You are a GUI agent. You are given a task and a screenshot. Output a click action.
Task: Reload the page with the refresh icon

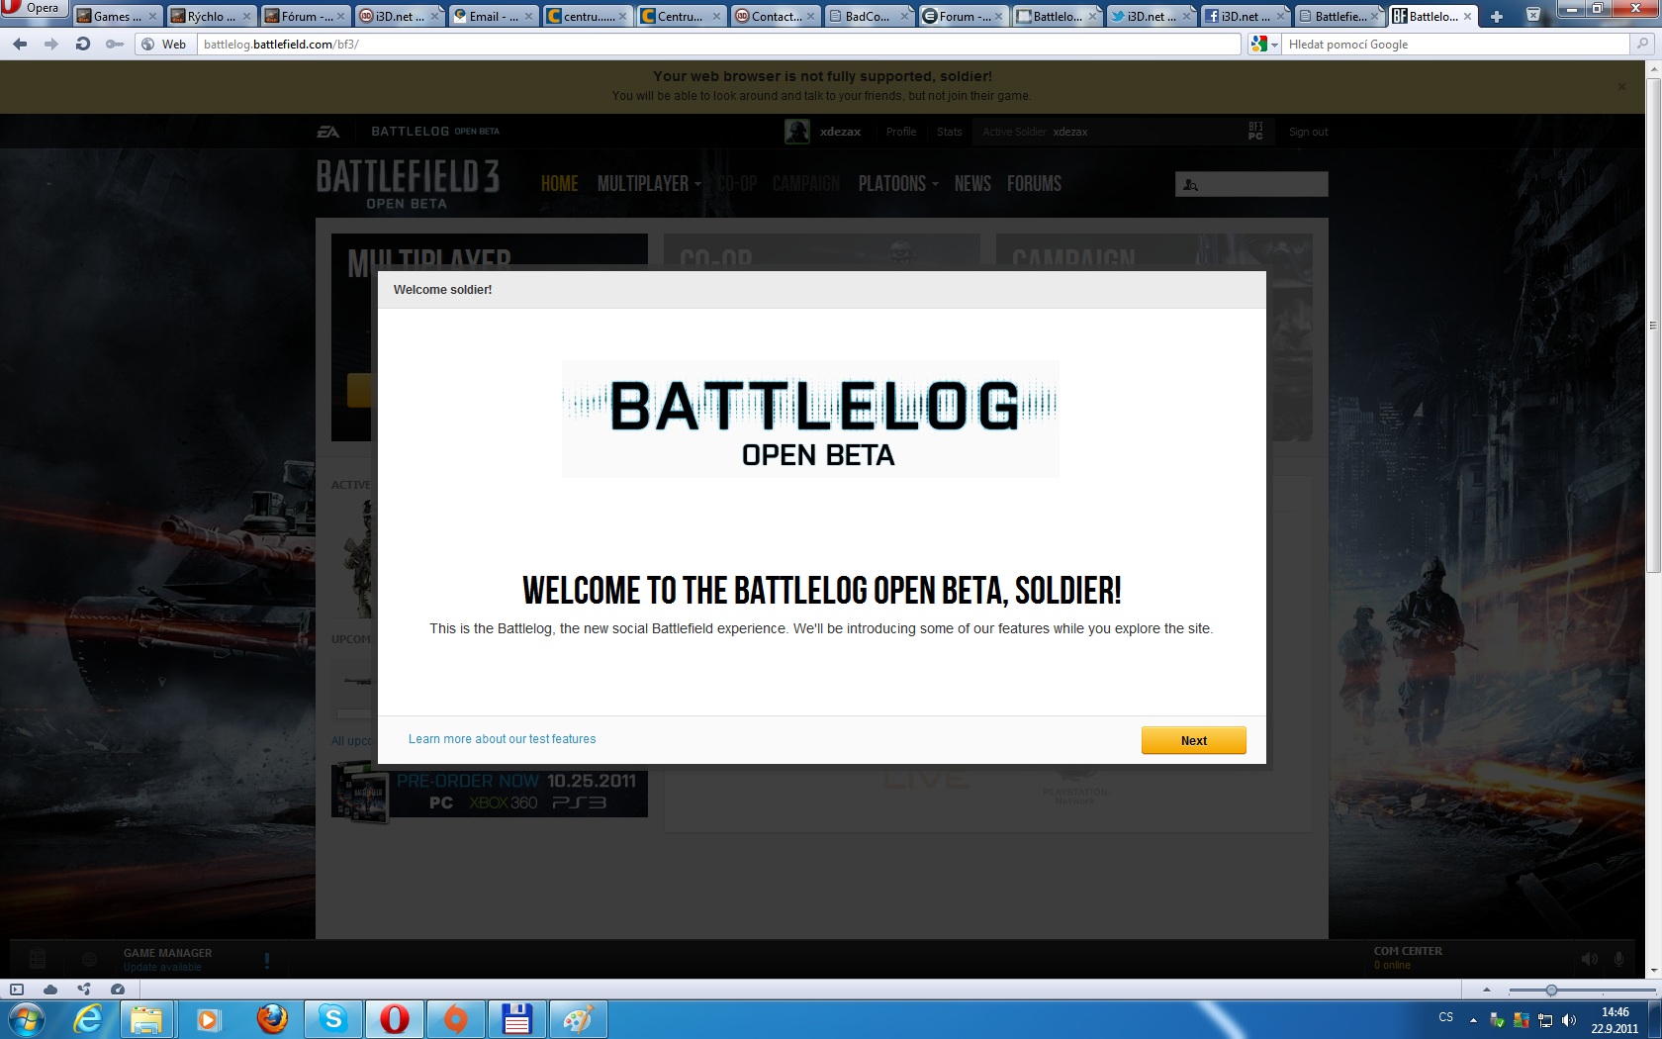click(82, 44)
